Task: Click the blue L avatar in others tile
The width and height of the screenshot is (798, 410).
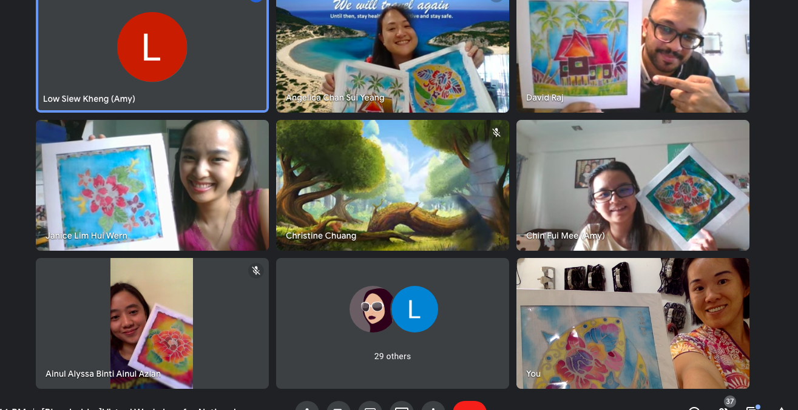Action: click(414, 309)
